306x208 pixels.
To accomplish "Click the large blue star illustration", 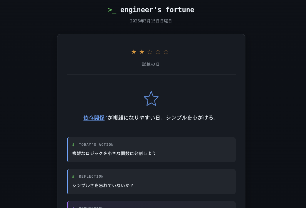I will (151, 98).
